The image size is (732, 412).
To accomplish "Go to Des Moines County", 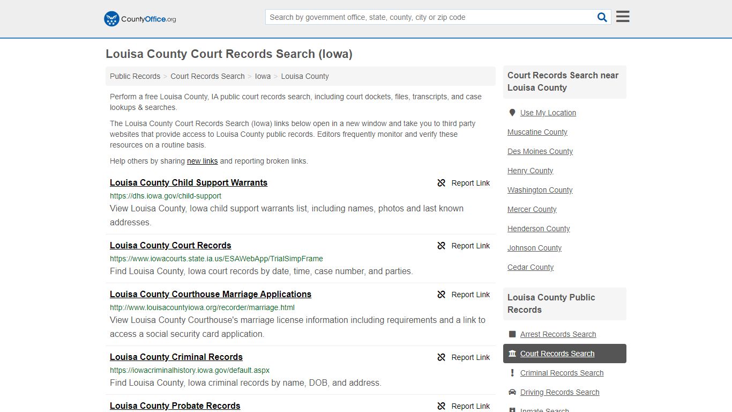I will click(x=540, y=151).
